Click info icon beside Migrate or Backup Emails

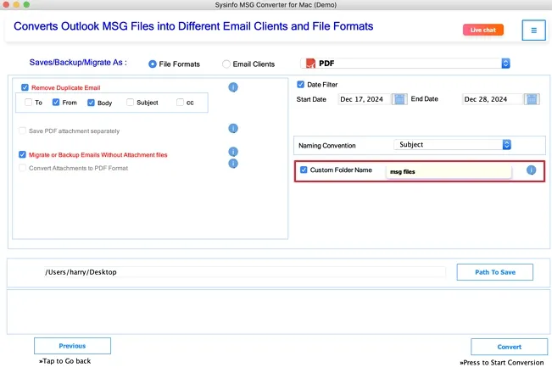[233, 152]
